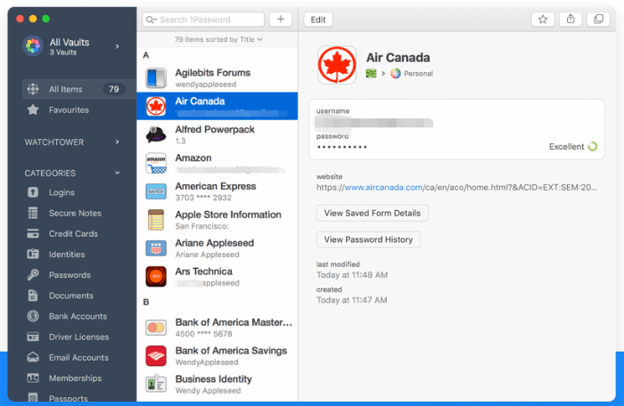Click the share icon in toolbar
624x406 pixels.
tap(571, 19)
